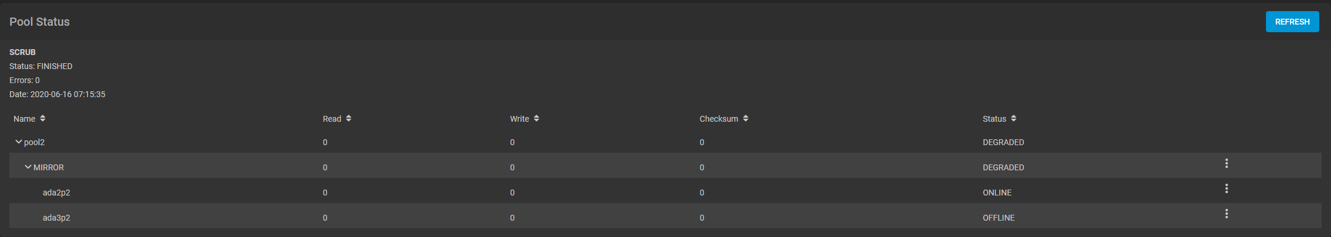Collapse the pool2 tree node
Image resolution: width=1331 pixels, height=237 pixels.
tap(19, 142)
